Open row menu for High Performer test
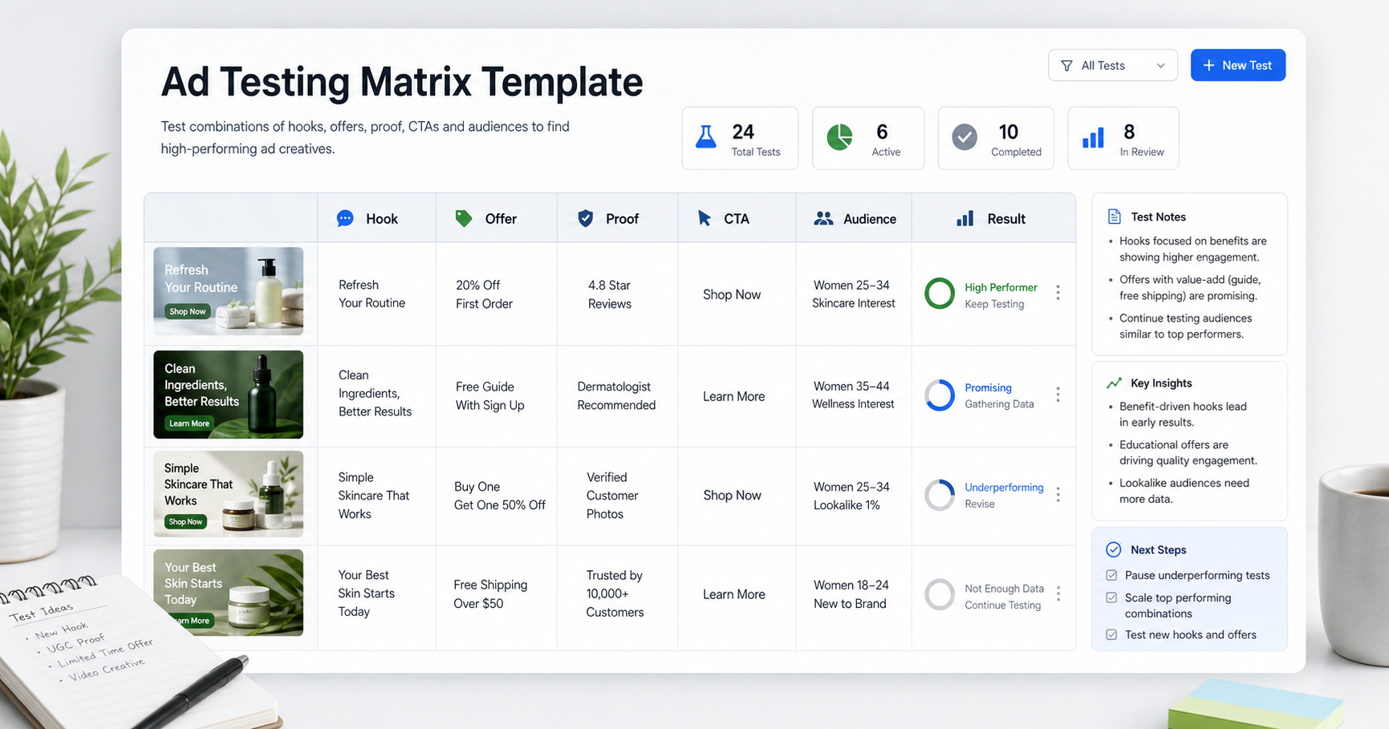The image size is (1389, 729). point(1058,293)
